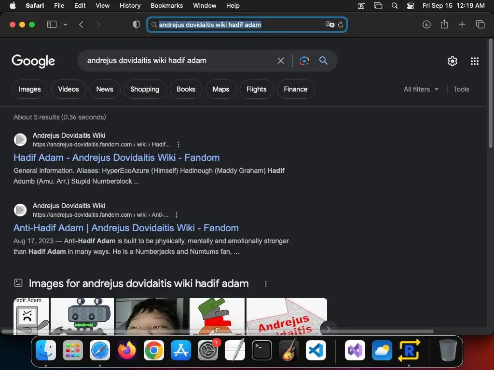494x370 pixels.
Task: Open Trash from the Dock
Action: (448, 350)
